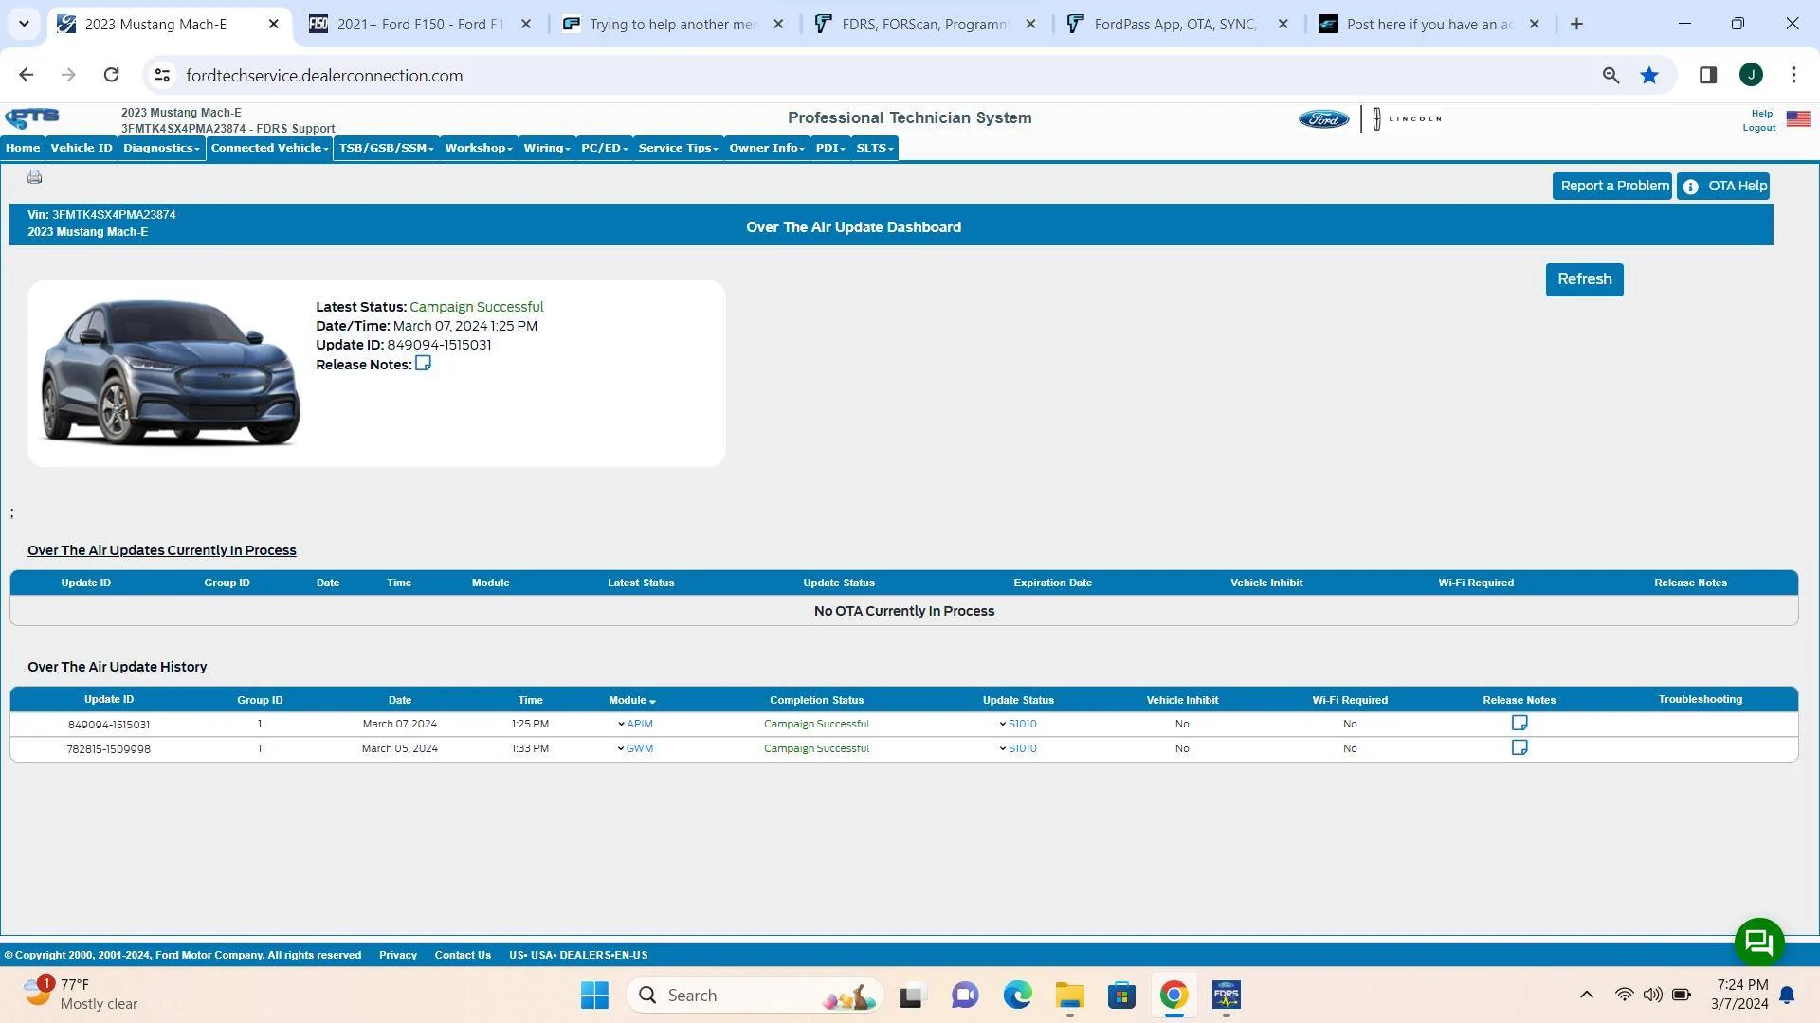Open Microsoft Edge from taskbar

coord(1017,996)
